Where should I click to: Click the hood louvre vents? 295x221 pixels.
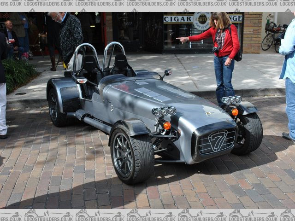(153, 94)
